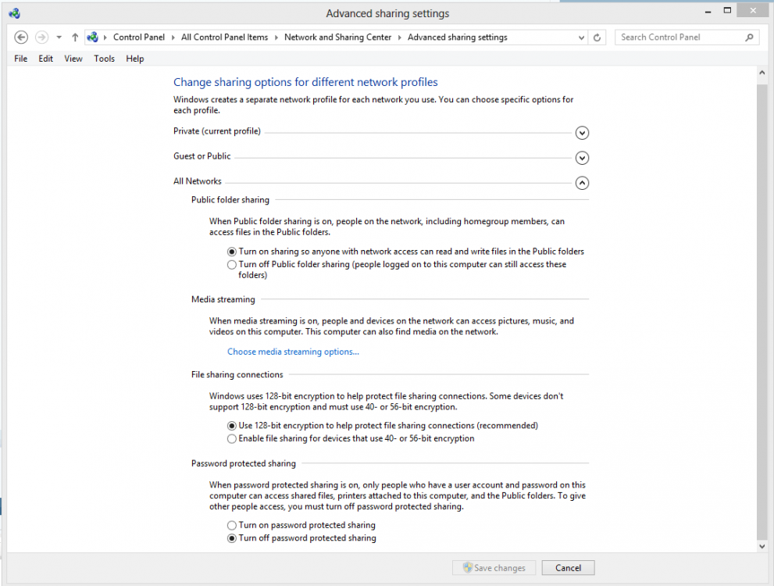Screen dimensions: 774x586
Task: Open the recent locations dropdown arrow
Action: [59, 37]
